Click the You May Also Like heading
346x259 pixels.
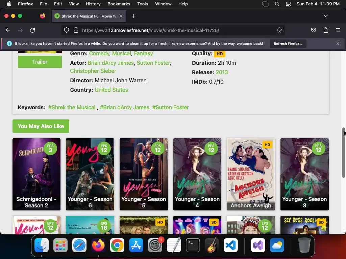pos(41,126)
